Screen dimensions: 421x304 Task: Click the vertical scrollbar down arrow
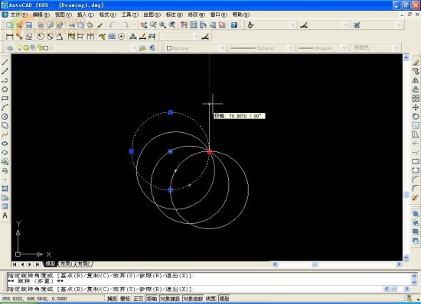(x=406, y=257)
